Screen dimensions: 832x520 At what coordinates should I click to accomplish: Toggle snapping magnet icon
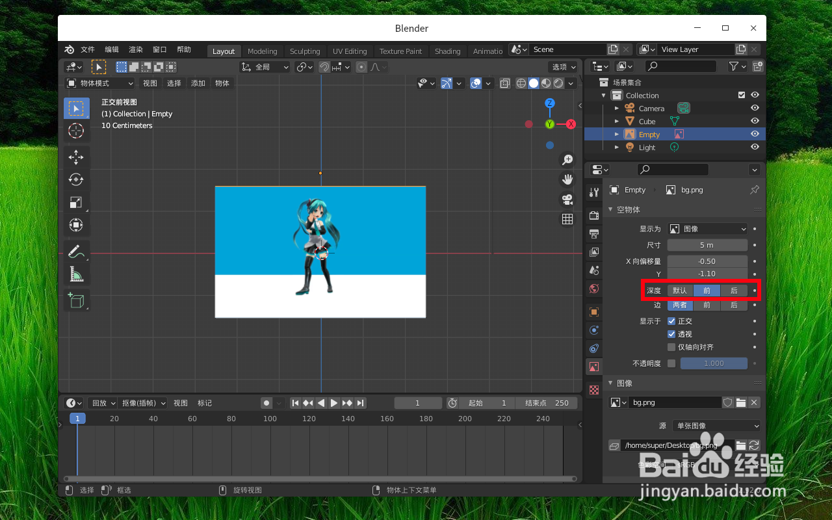(324, 67)
